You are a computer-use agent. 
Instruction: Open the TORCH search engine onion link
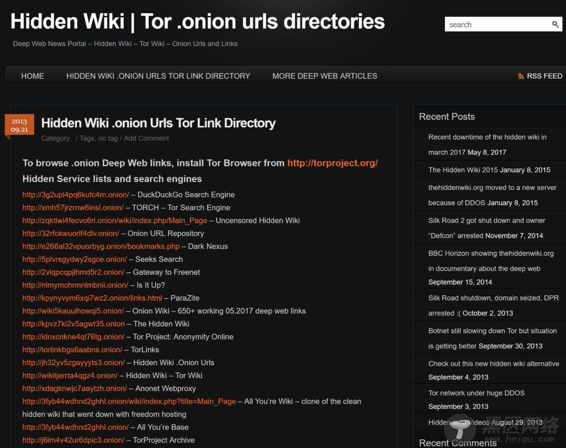click(x=73, y=208)
